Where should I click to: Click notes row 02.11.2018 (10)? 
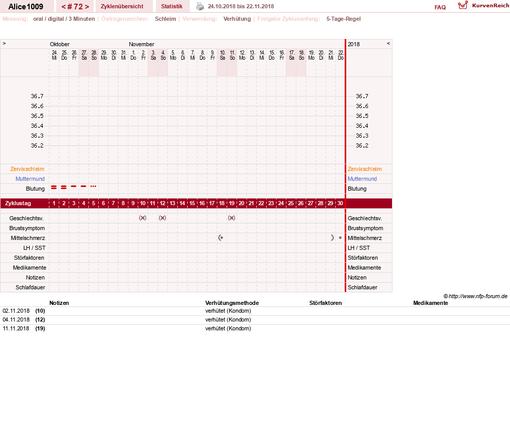pos(255,311)
